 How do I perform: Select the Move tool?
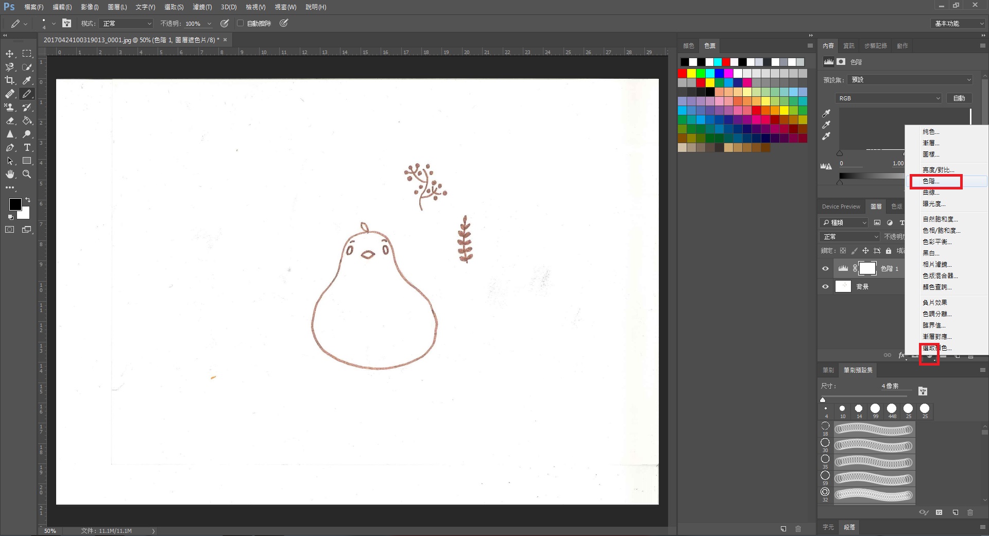coord(10,54)
